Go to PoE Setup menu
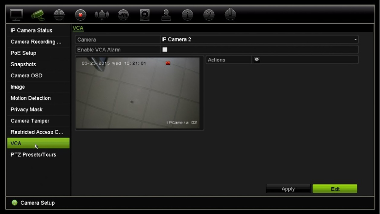Image resolution: width=380 pixels, height=214 pixels. tap(38, 53)
